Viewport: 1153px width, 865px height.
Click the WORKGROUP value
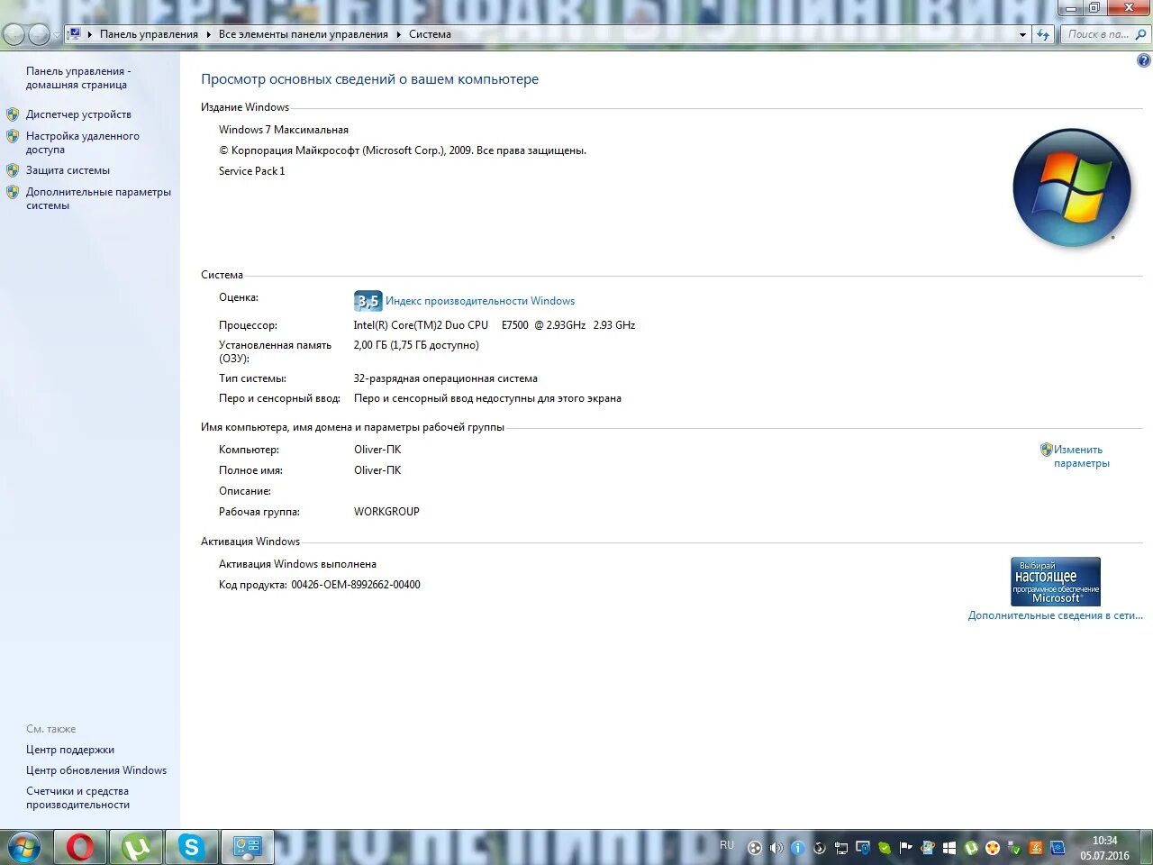[386, 512]
